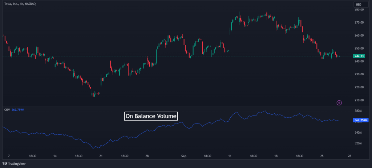Click the 260.00 price axis label
The height and width of the screenshot is (168, 372).
pyautogui.click(x=359, y=35)
